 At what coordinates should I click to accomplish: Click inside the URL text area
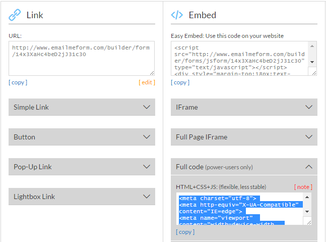coord(82,59)
